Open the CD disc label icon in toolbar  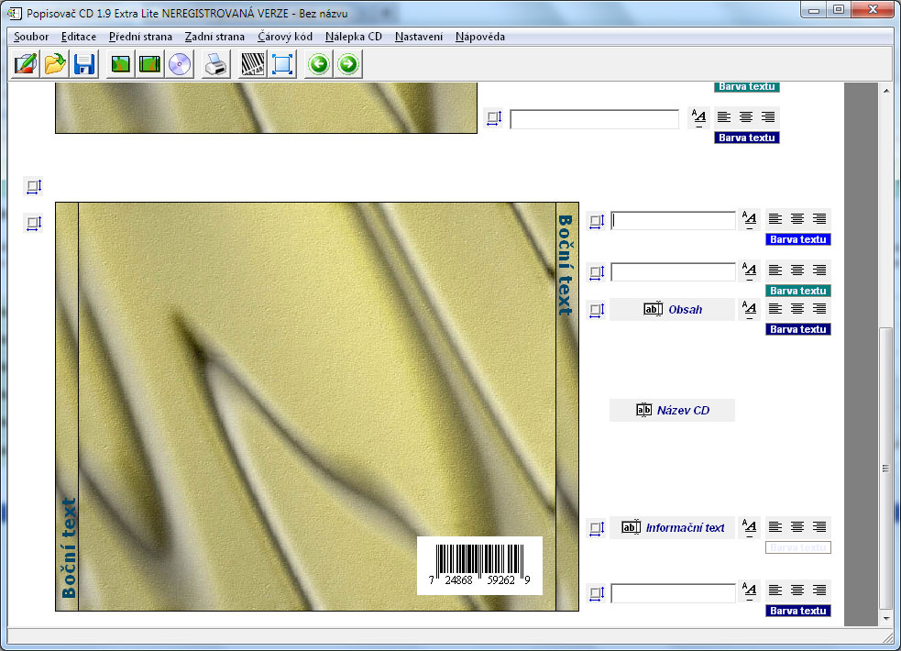point(181,64)
